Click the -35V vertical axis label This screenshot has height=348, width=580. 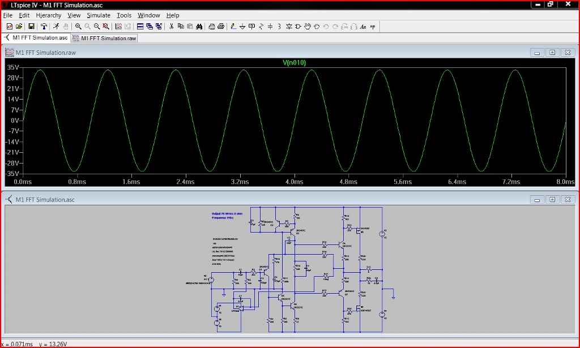click(x=12, y=173)
